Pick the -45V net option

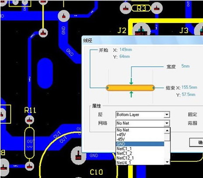(140, 139)
